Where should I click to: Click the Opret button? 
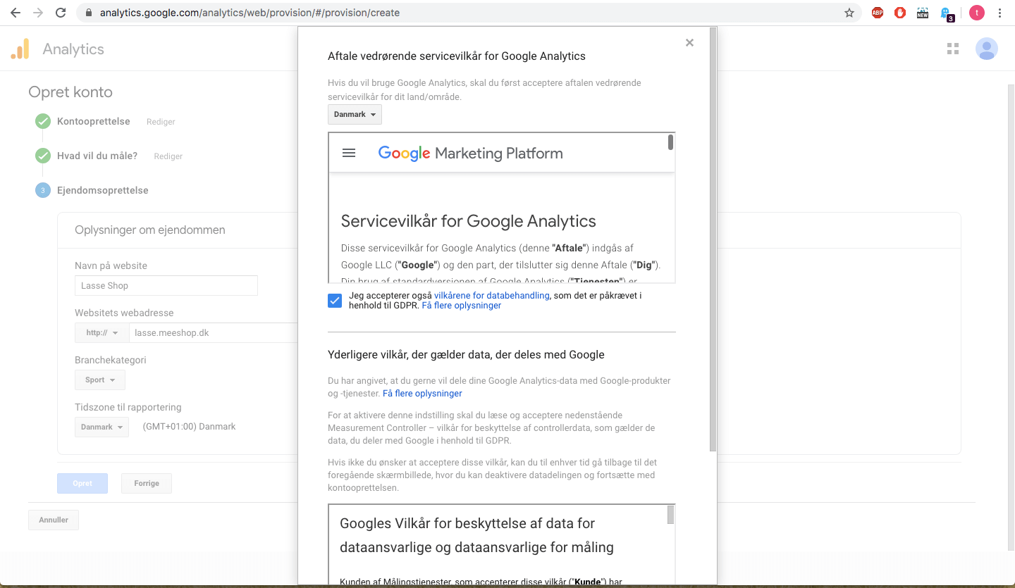click(x=82, y=483)
